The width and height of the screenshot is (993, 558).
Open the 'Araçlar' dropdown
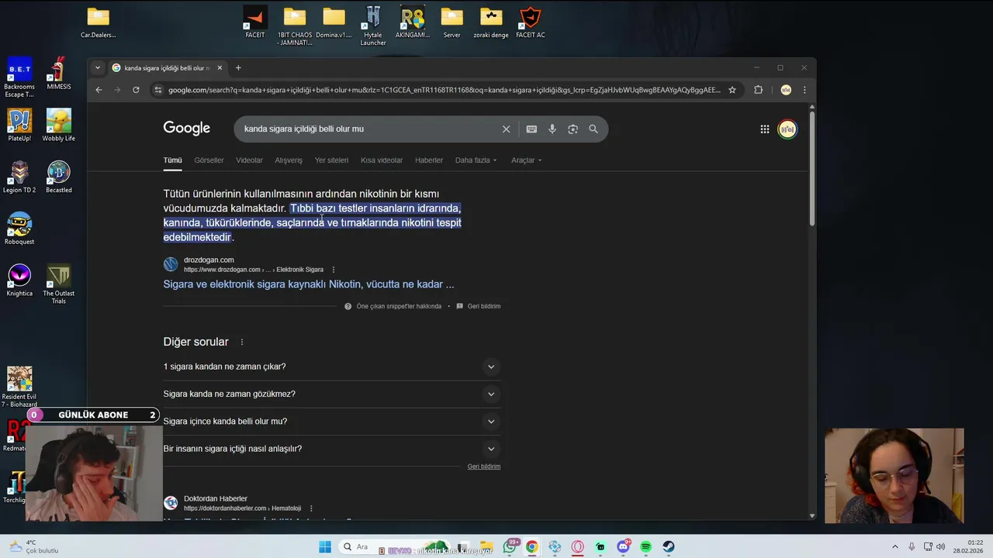526,160
